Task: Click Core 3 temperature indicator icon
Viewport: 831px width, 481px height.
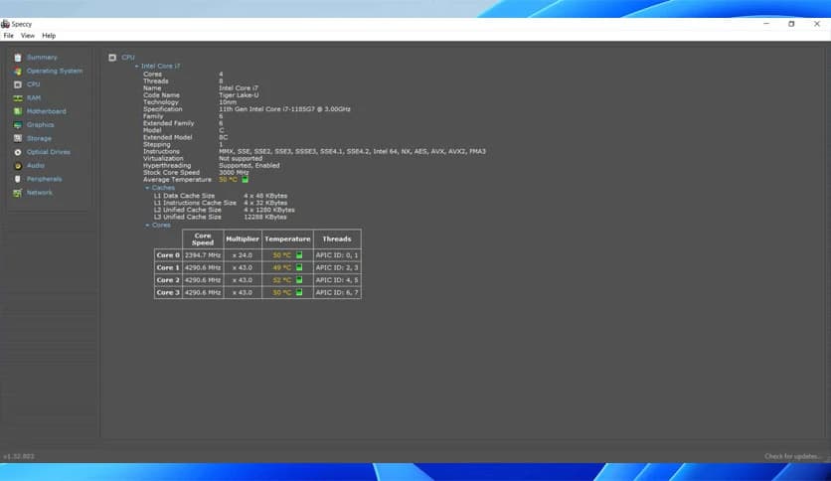Action: coord(299,292)
